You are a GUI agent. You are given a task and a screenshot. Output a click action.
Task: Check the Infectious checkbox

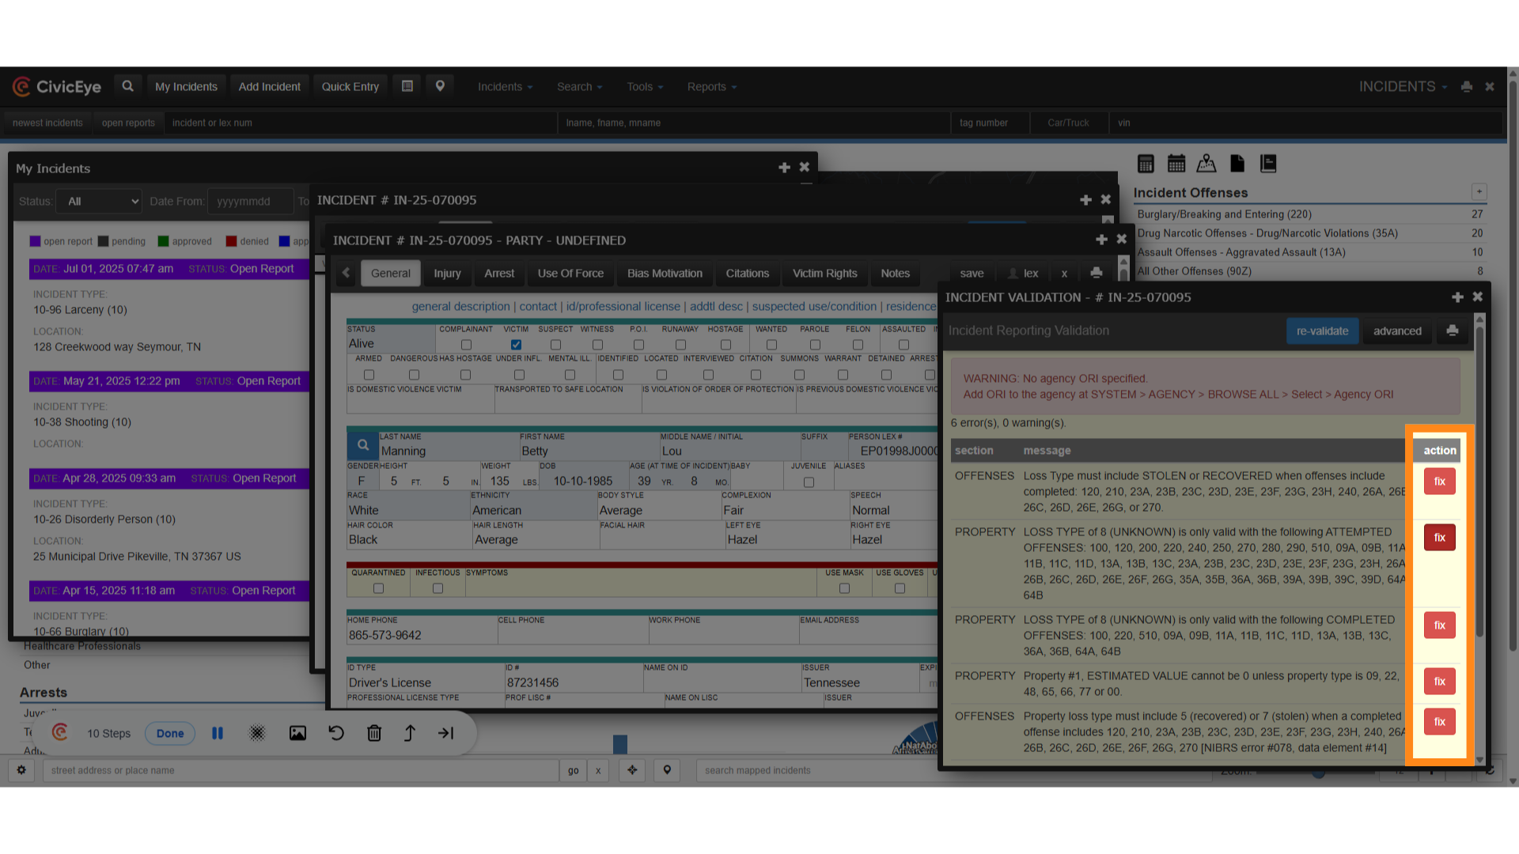click(x=438, y=588)
